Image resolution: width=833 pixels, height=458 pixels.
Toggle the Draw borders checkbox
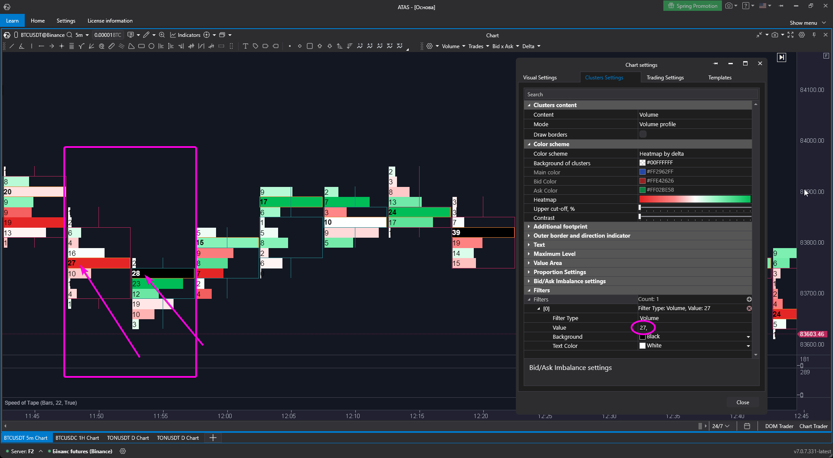click(x=643, y=134)
